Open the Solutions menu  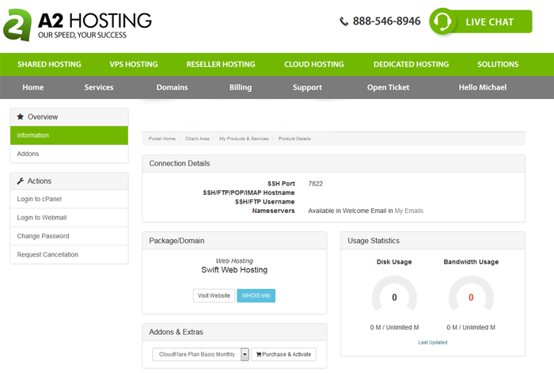tap(498, 64)
